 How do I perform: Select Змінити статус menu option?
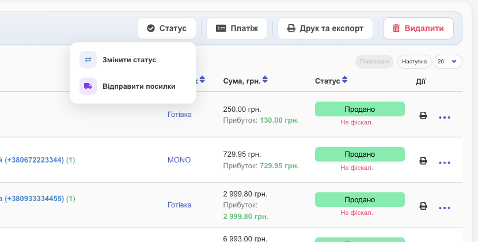click(133, 59)
